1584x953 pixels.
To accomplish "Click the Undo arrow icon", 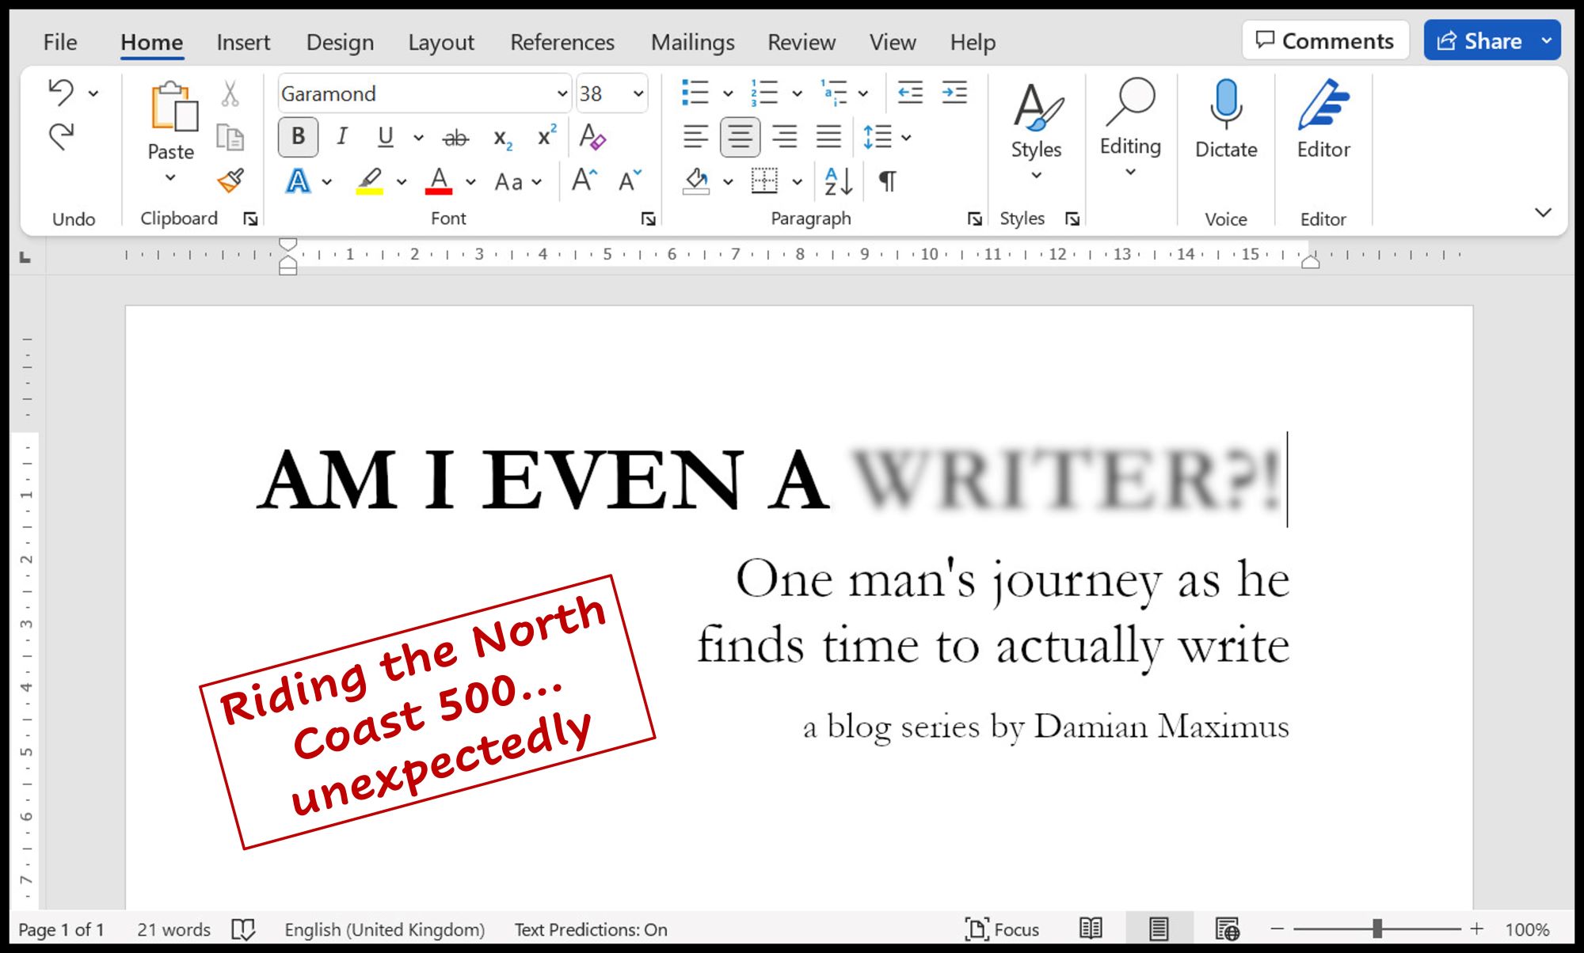I will [61, 93].
